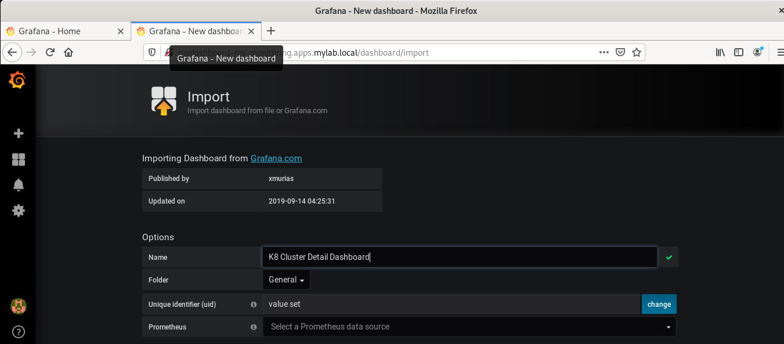
Task: Click the green checkmark beside the Name field
Action: 667,257
